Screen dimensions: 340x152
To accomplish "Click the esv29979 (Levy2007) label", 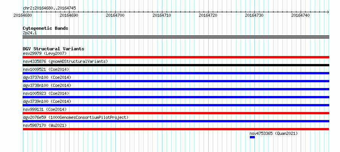I will pos(45,53).
